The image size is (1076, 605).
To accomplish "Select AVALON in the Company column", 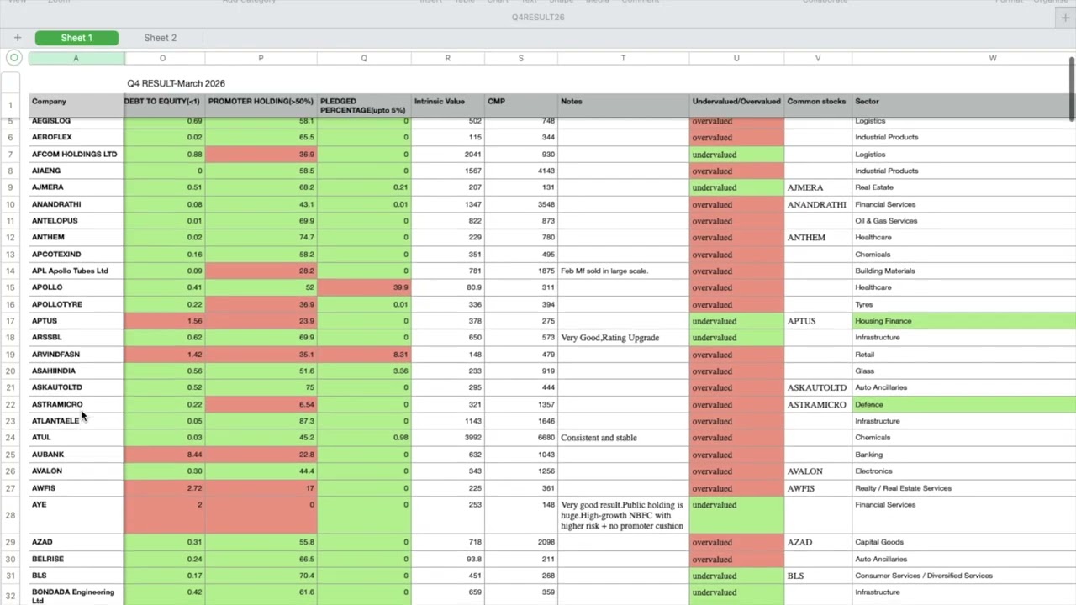I will click(x=76, y=471).
